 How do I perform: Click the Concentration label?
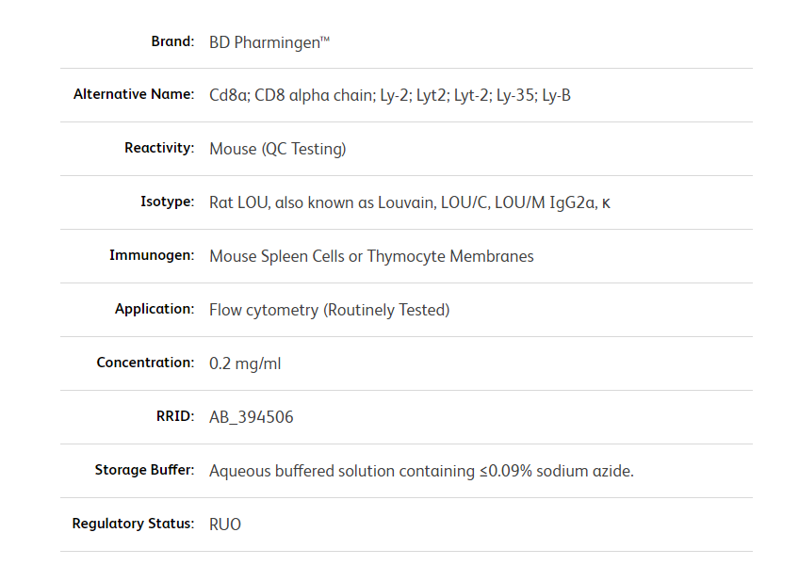pyautogui.click(x=145, y=363)
